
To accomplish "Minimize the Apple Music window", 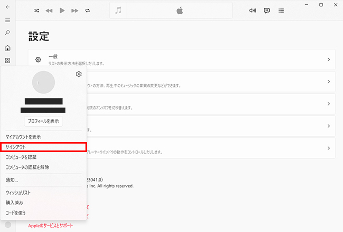I will pos(307,5).
